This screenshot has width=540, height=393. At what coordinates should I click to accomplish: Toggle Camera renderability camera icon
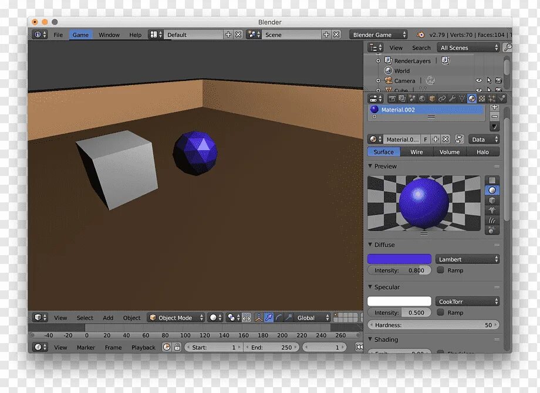click(x=498, y=80)
